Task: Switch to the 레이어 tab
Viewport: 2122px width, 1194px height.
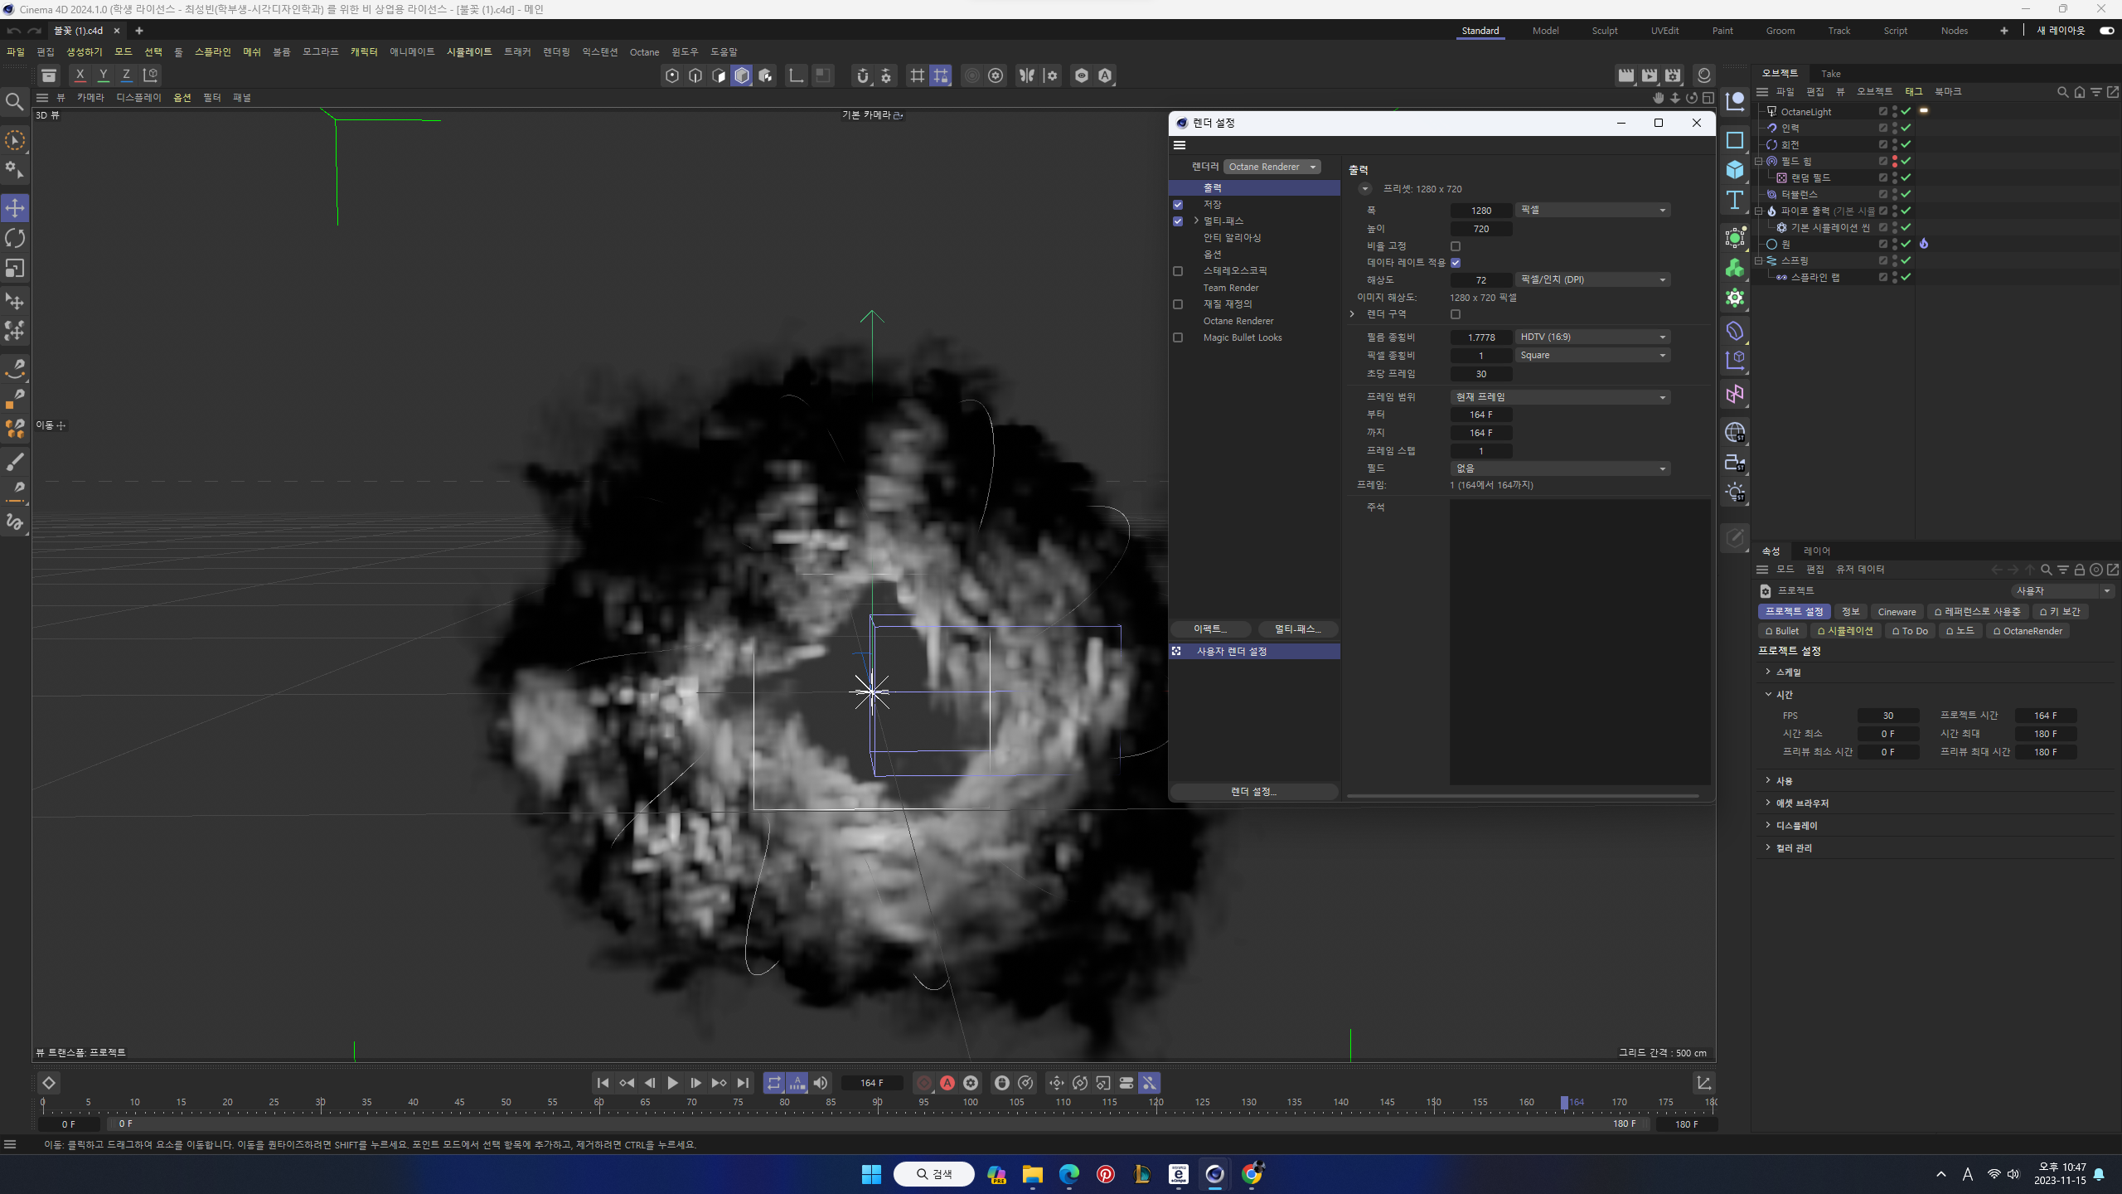Action: pos(1816,551)
